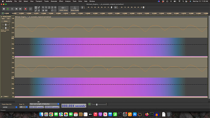Image resolution: width=210 pixels, height=118 pixels.
Task: Click the Zoom Out magnifier
Action: pyautogui.click(x=46, y=7)
